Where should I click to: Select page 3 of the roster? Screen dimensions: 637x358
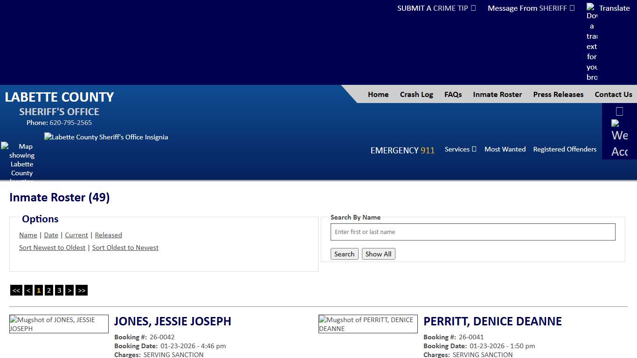tap(59, 290)
